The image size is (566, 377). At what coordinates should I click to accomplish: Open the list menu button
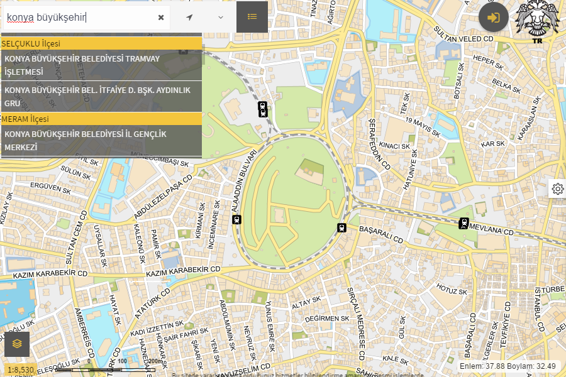coord(252,17)
